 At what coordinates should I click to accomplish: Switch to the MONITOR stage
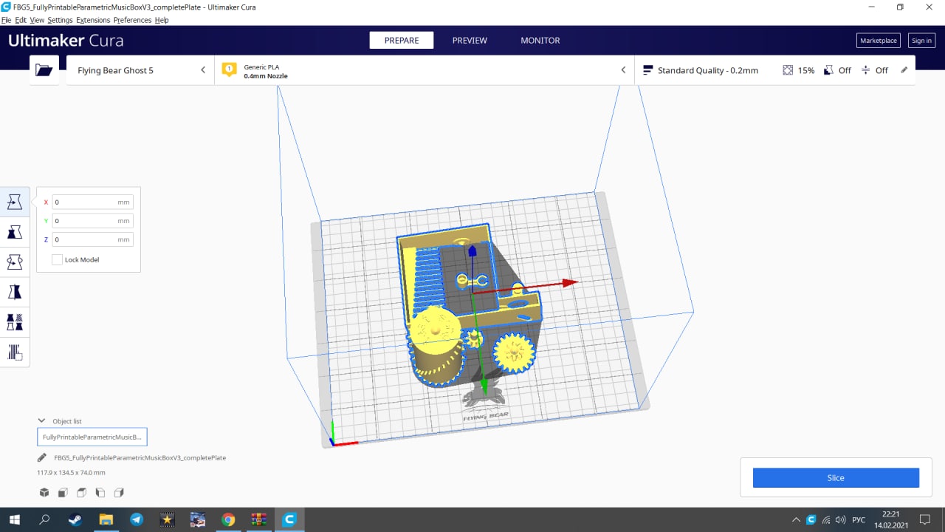[x=540, y=41]
